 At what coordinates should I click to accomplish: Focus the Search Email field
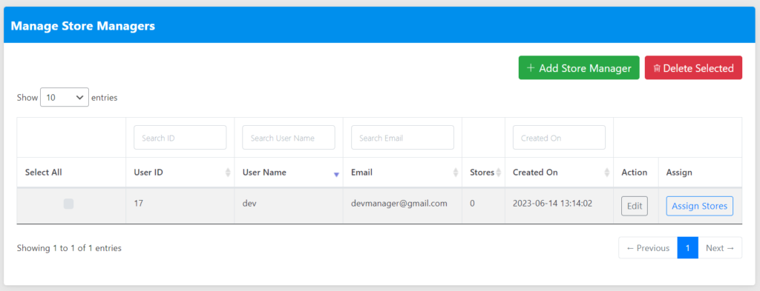[x=402, y=138]
